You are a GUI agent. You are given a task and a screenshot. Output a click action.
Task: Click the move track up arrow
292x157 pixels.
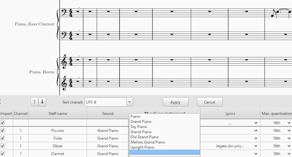[x=35, y=102]
